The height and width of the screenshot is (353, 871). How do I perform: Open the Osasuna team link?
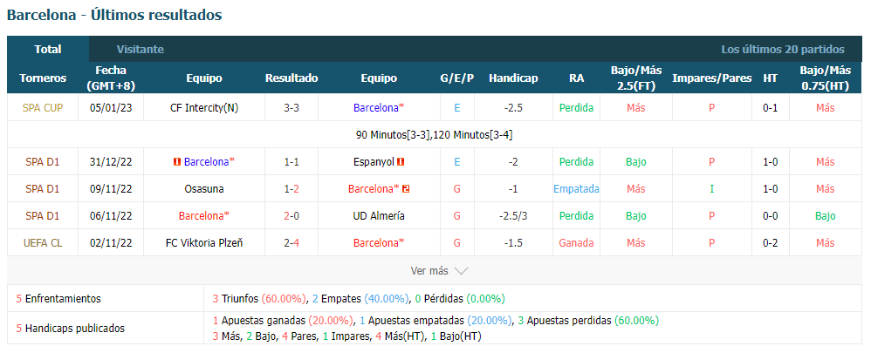(x=204, y=189)
